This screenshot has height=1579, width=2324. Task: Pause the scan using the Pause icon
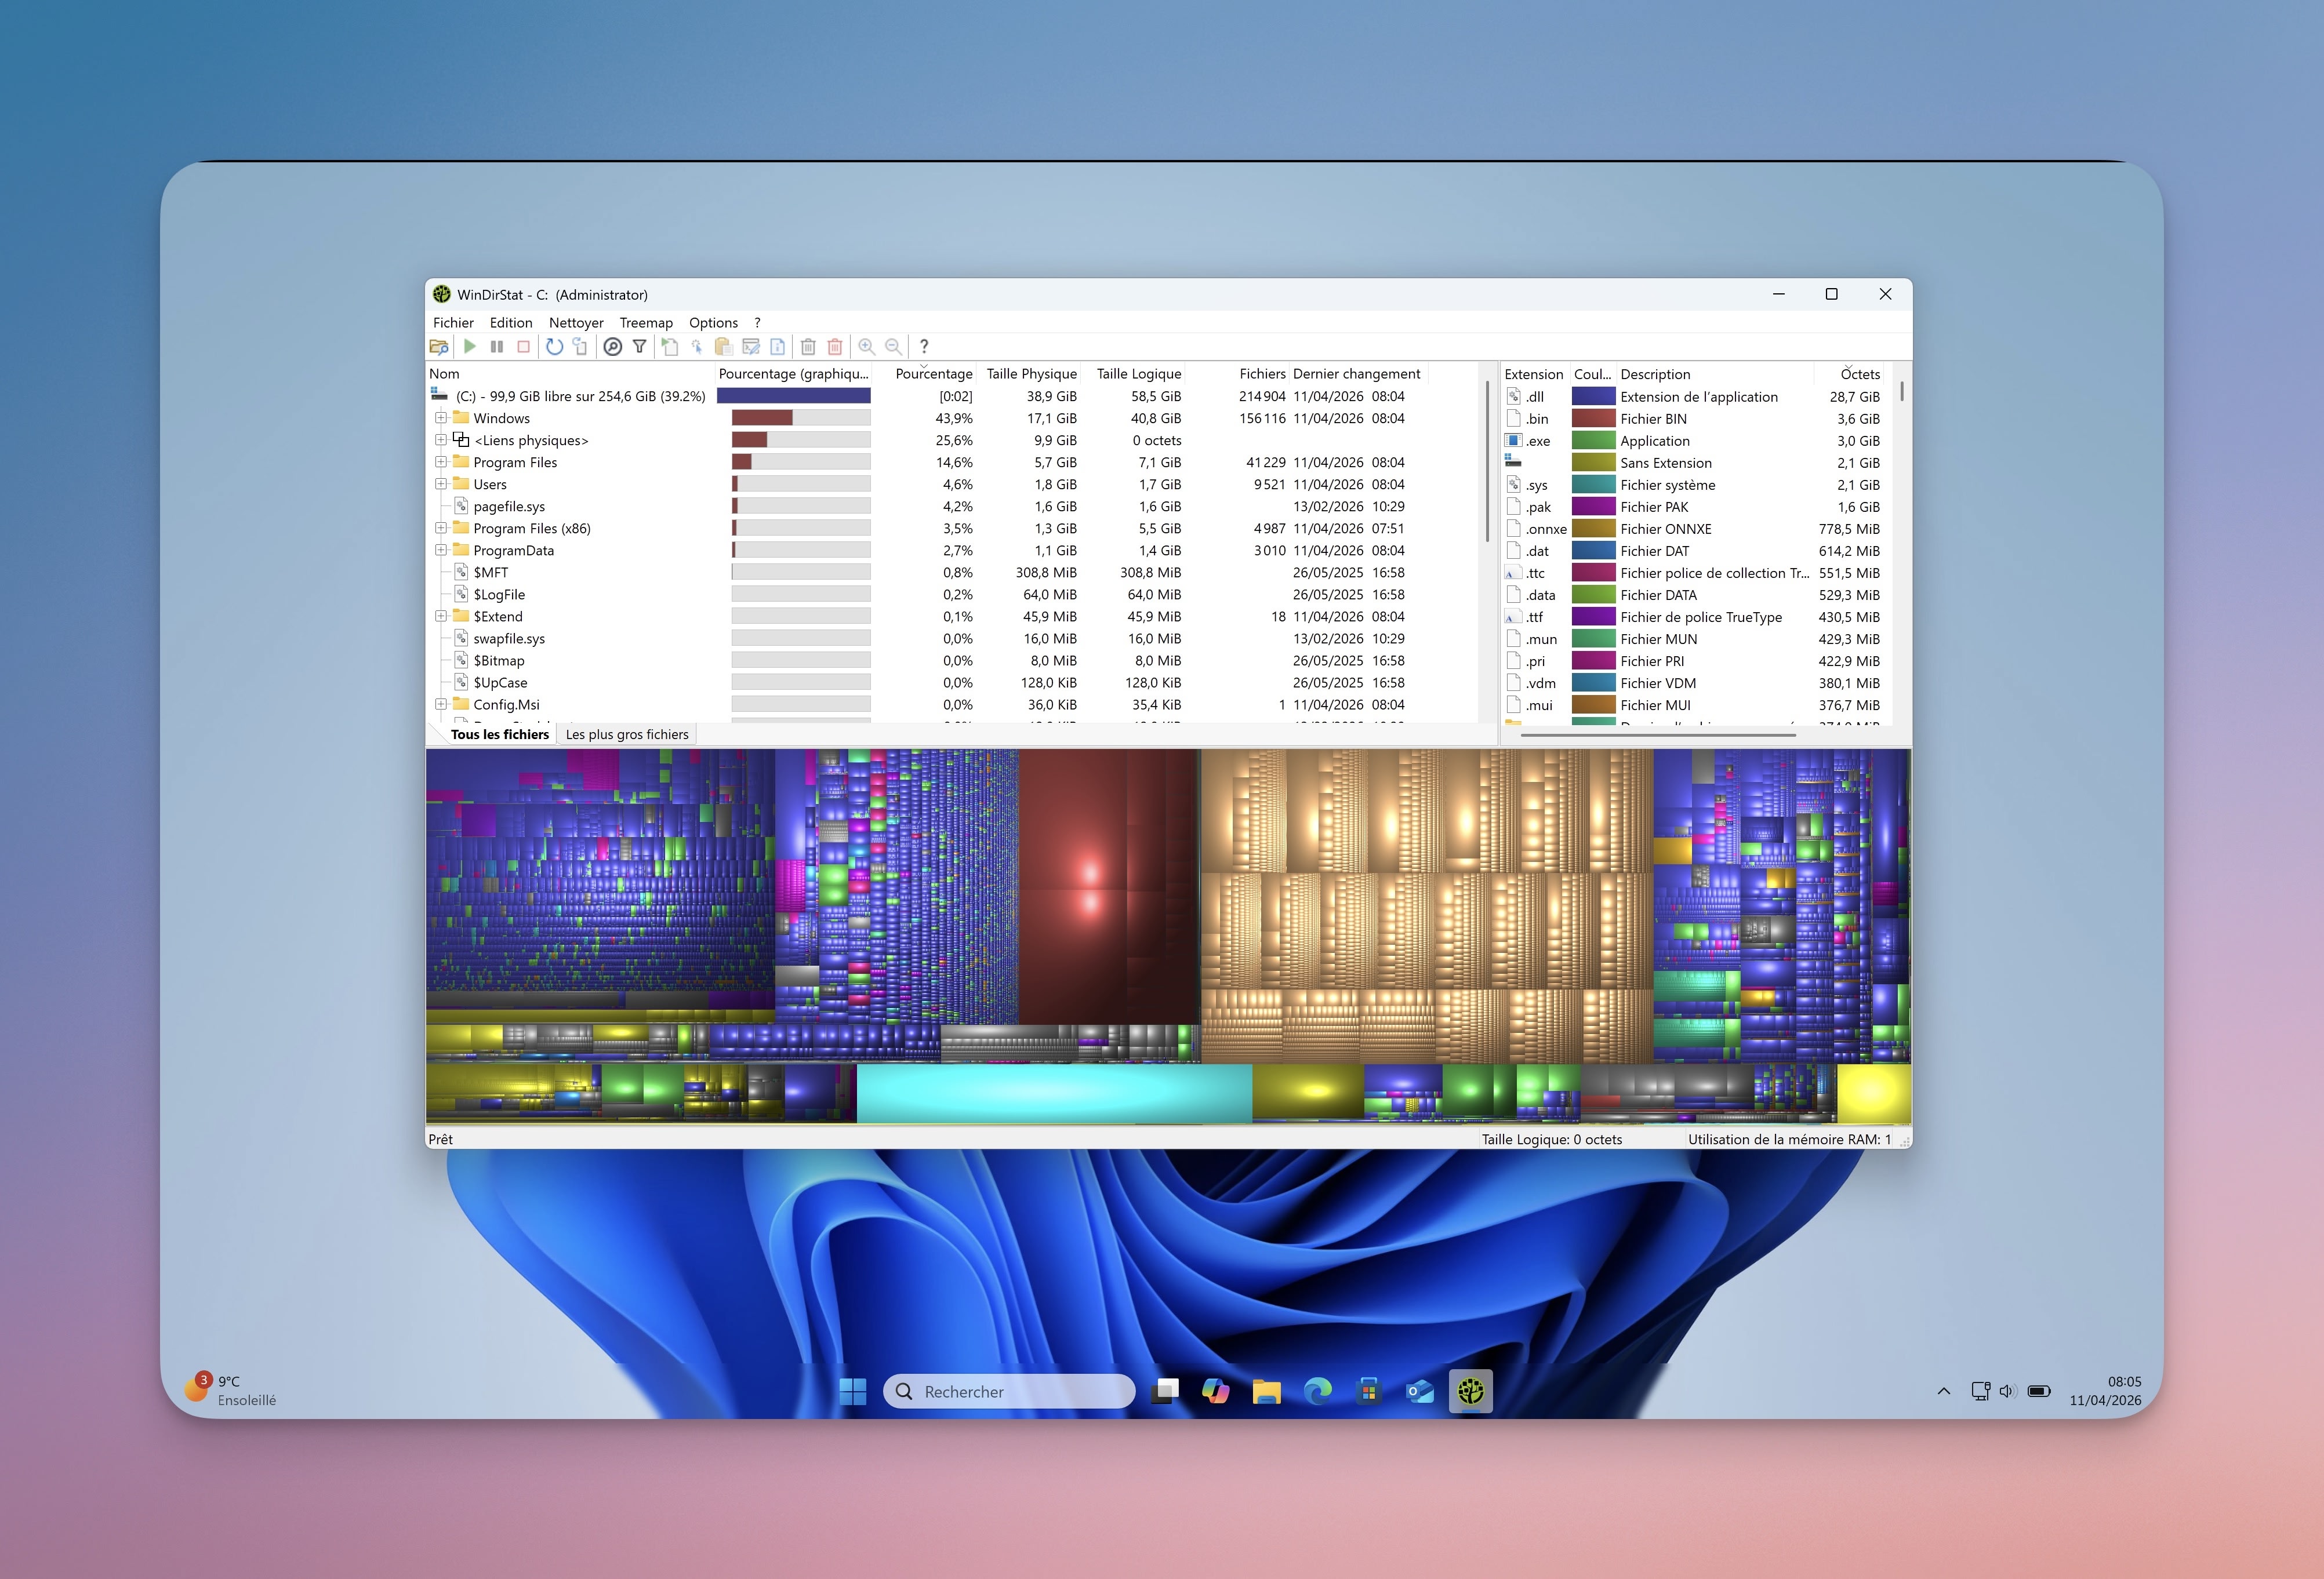[497, 347]
